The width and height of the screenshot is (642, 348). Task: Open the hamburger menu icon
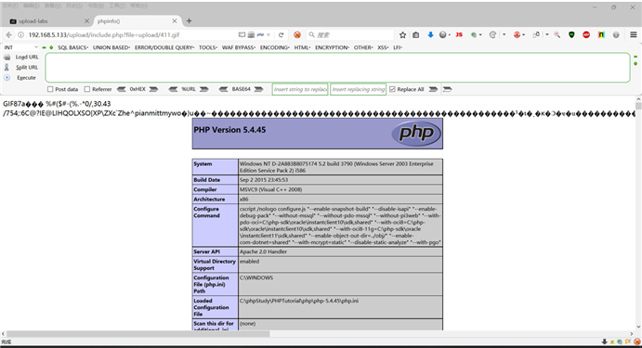pyautogui.click(x=634, y=35)
